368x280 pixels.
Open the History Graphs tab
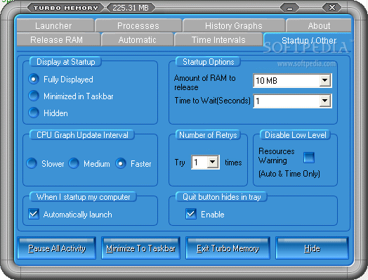tap(234, 25)
